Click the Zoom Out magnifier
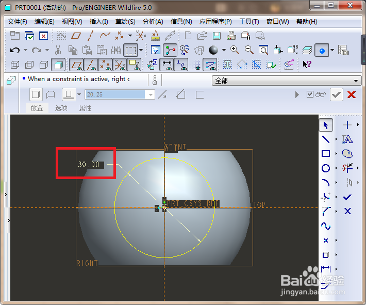Viewport: 366px width, 305px height. tap(249, 50)
